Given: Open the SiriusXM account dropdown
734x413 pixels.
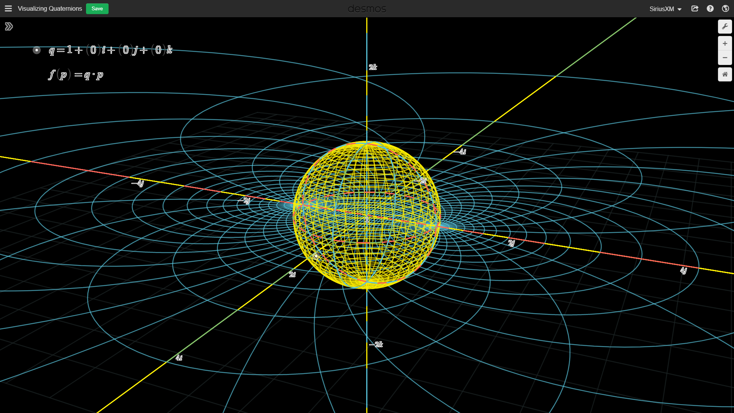Looking at the screenshot, I should point(665,9).
